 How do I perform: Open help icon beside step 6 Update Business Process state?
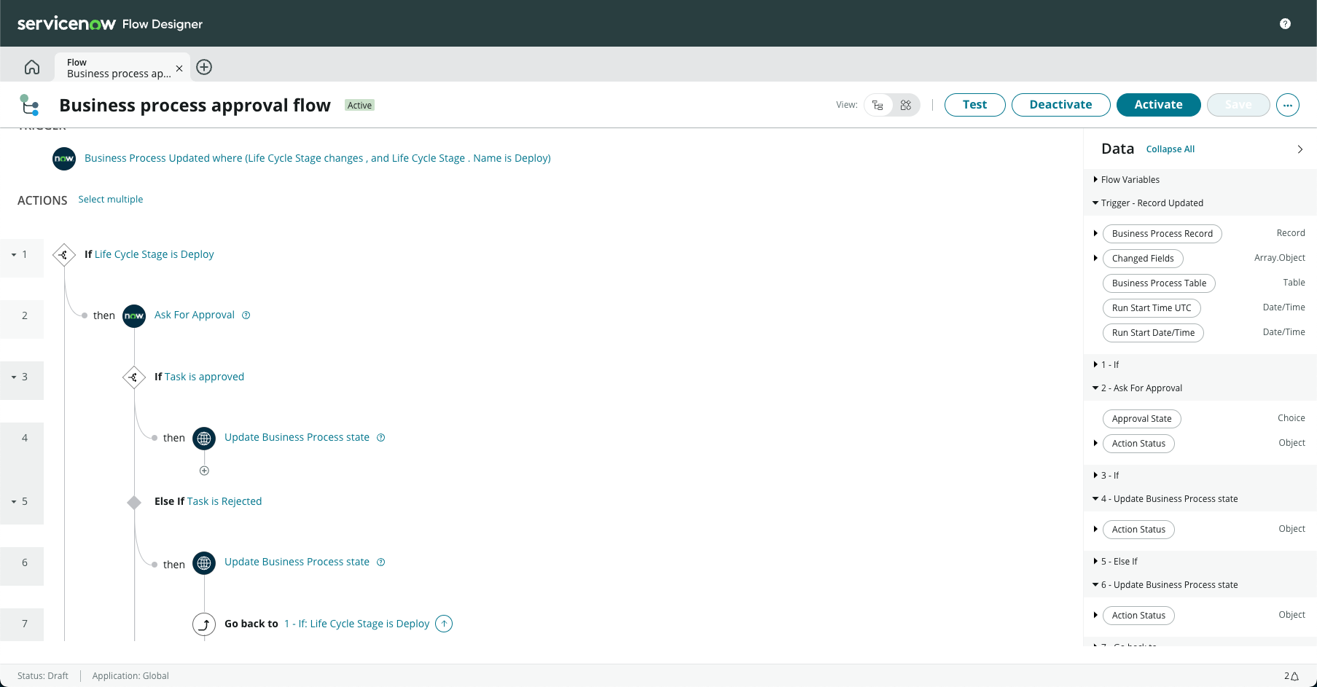click(381, 562)
